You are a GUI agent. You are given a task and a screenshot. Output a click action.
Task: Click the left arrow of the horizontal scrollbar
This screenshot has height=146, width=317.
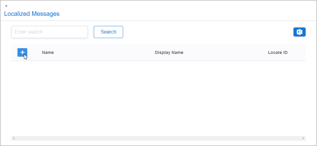pyautogui.click(x=14, y=138)
